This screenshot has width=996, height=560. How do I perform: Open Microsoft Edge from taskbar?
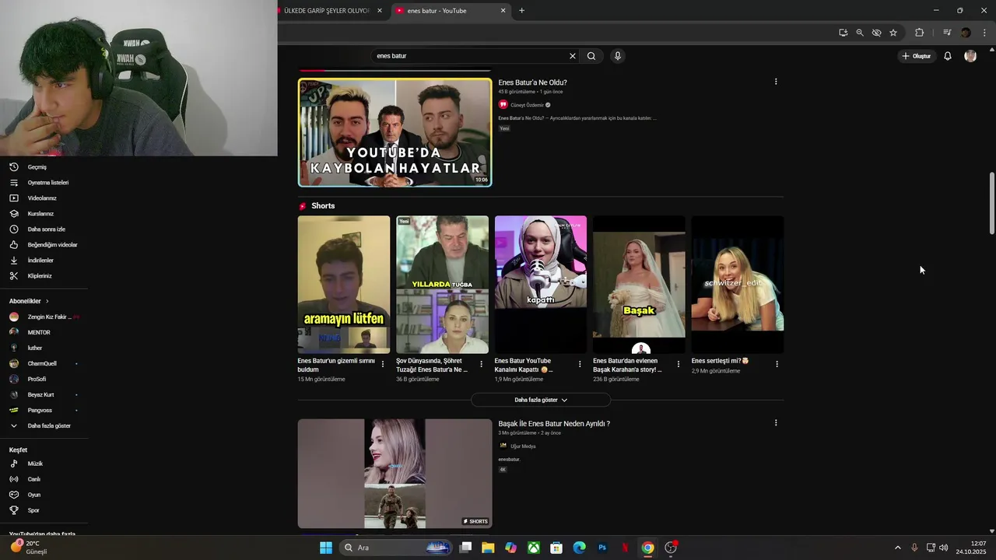(579, 548)
